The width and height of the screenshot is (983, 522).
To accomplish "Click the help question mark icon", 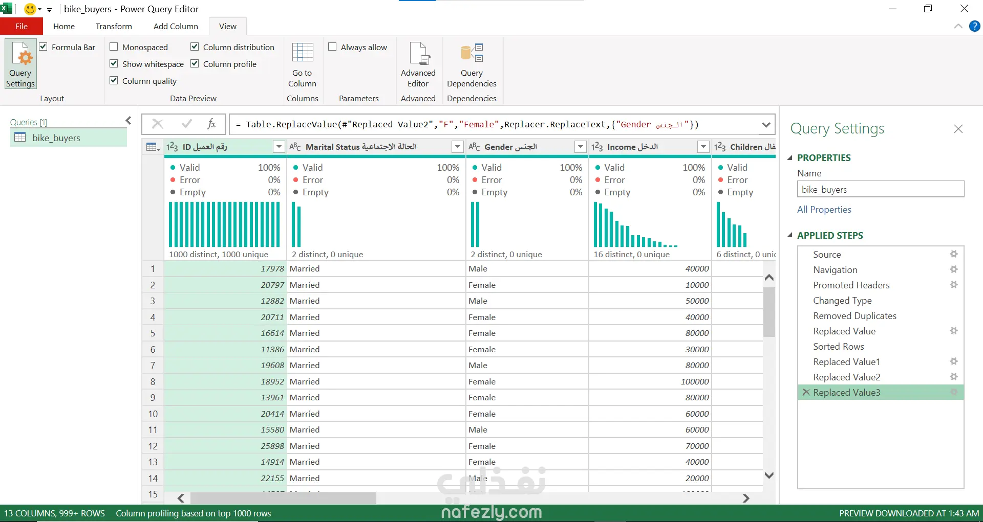I will [974, 27].
